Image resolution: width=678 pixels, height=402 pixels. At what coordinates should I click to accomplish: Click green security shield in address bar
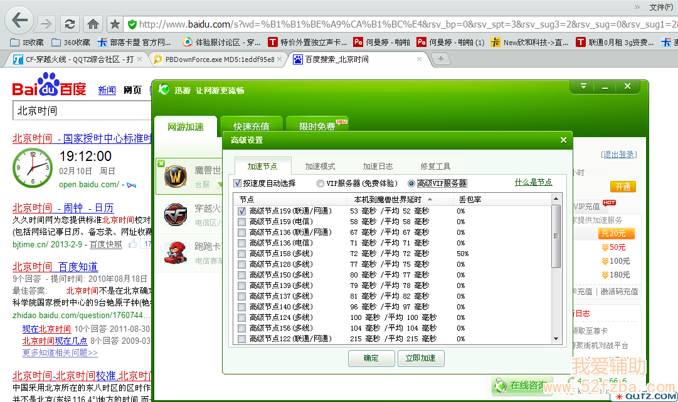(x=132, y=24)
